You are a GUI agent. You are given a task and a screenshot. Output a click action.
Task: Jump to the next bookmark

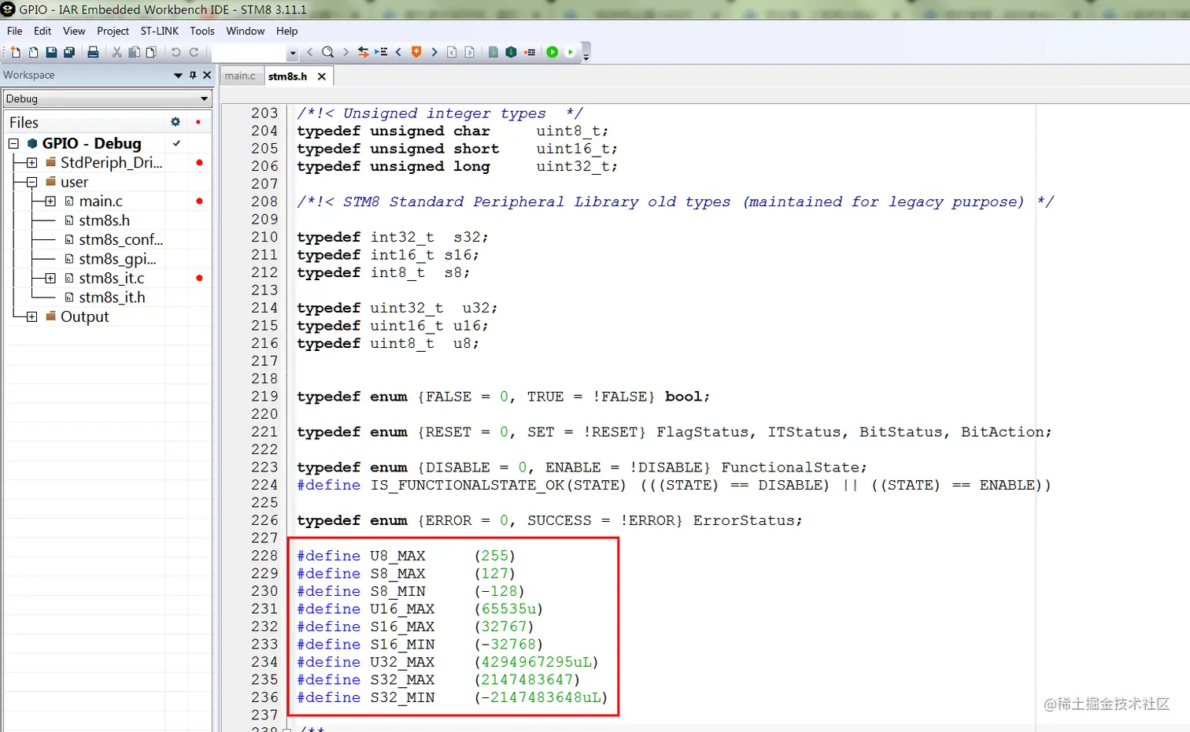[x=434, y=52]
